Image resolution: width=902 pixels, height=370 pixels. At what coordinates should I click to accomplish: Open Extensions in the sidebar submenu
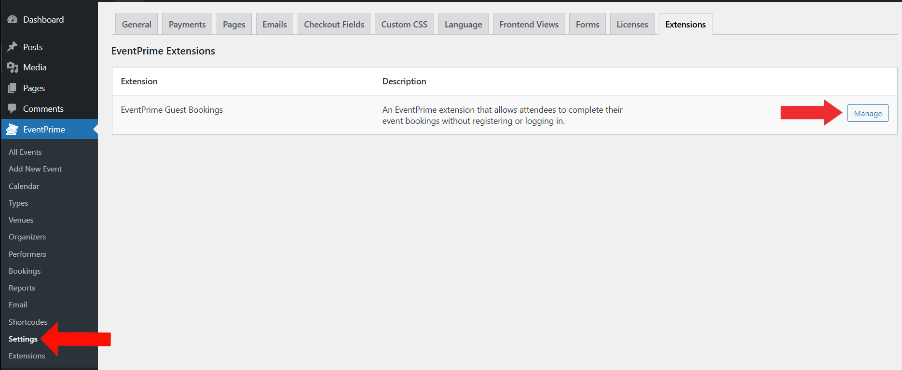(27, 356)
